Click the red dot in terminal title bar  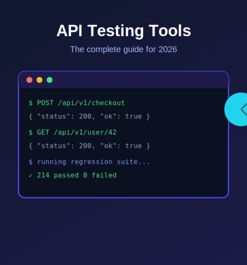pyautogui.click(x=30, y=80)
